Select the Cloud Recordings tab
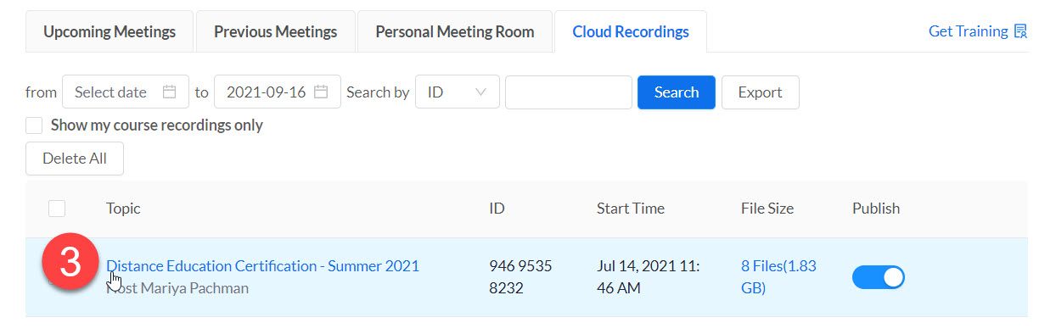Screen dimensions: 1056x334 [x=630, y=32]
